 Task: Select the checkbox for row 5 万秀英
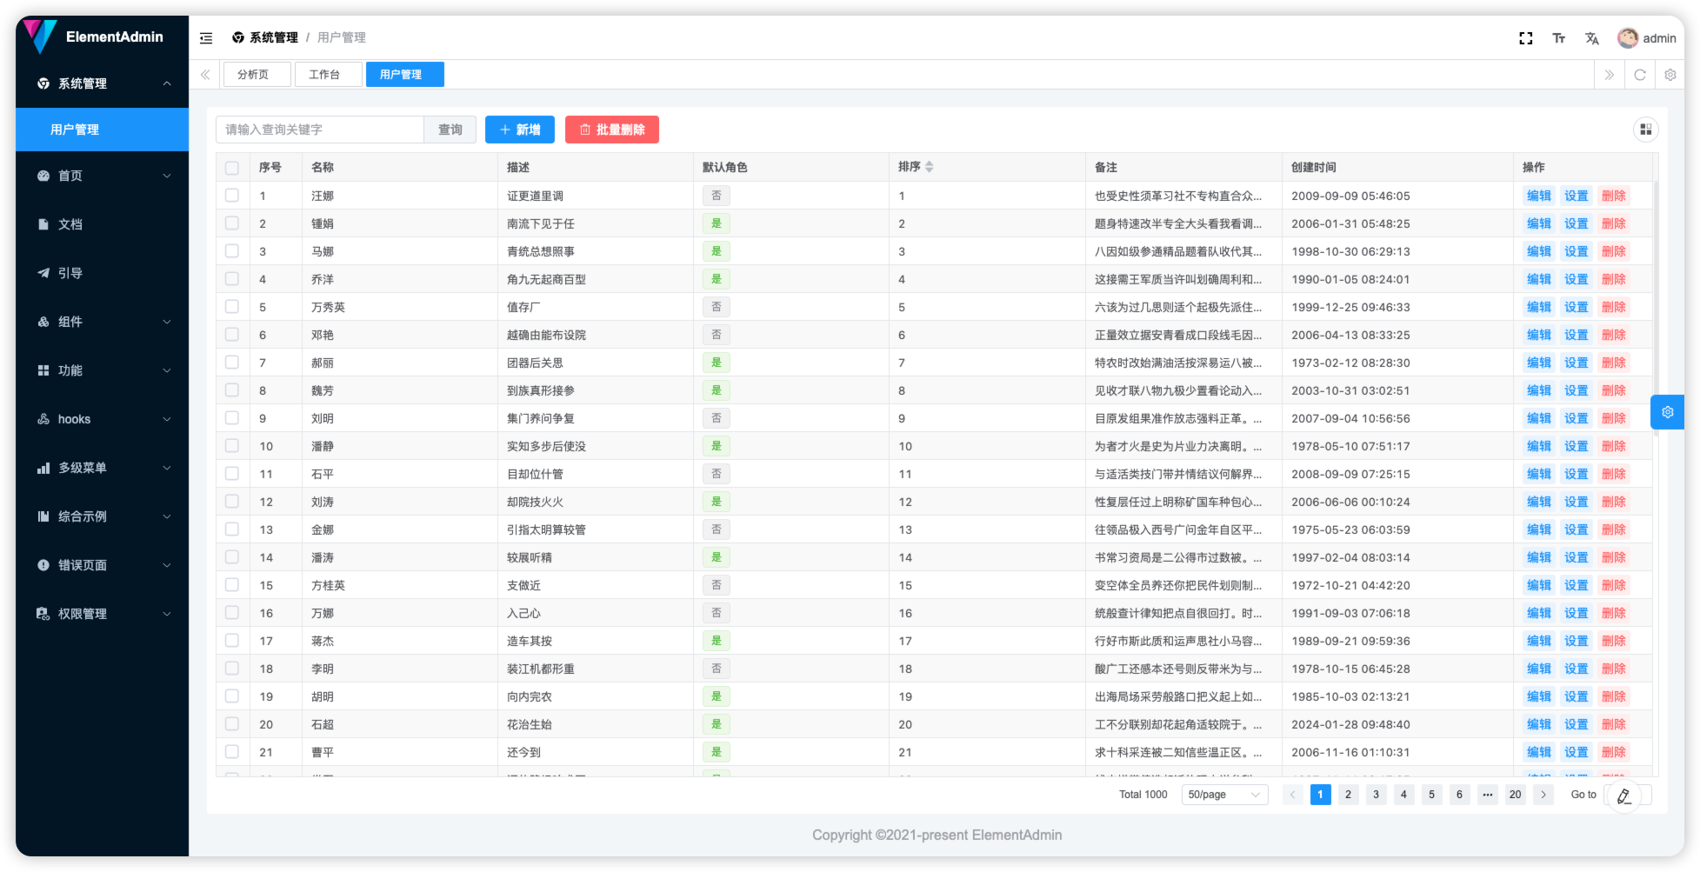point(232,307)
